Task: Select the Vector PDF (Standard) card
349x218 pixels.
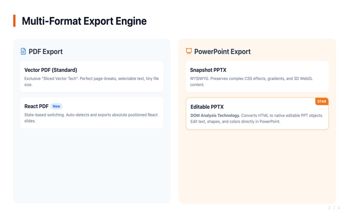Action: [x=92, y=77]
